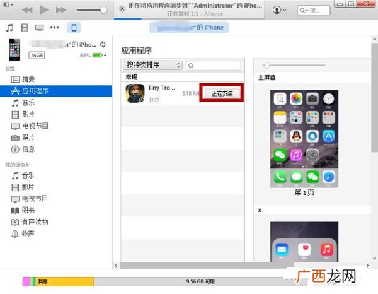
Task: Cancel the sync with the X icon
Action: pos(122,9)
